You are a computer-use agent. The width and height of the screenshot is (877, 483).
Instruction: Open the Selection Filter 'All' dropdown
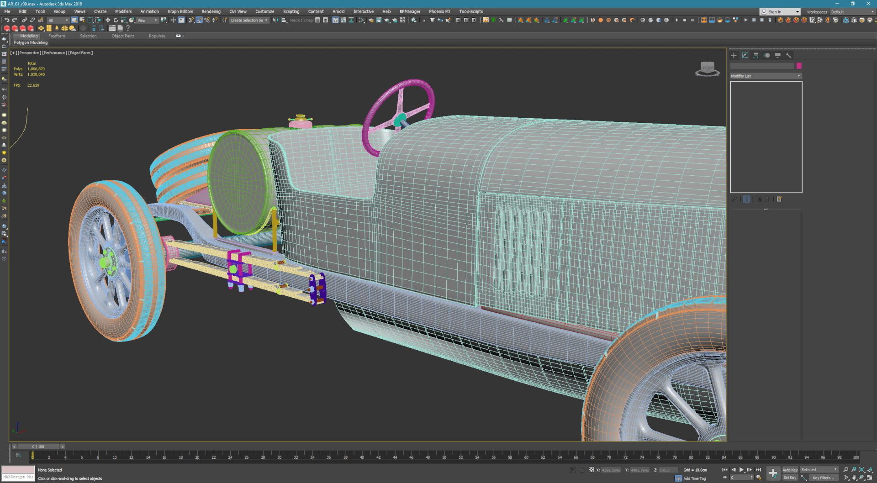point(58,20)
